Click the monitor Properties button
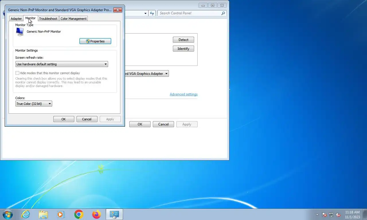The width and height of the screenshot is (367, 220). coord(95,41)
